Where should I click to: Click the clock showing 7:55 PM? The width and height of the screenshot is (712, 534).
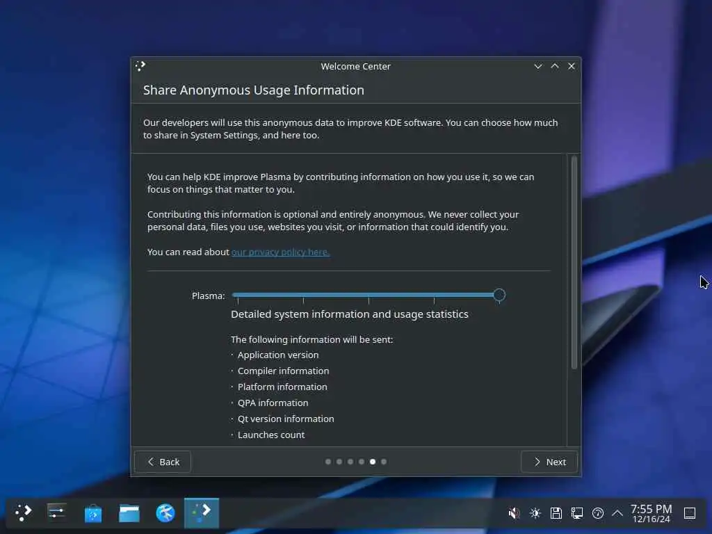coord(651,513)
